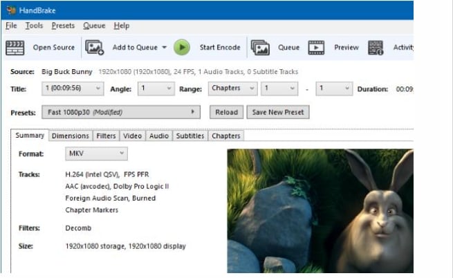Image resolution: width=453 pixels, height=278 pixels.
Task: Open the Presets menu
Action: tap(63, 26)
